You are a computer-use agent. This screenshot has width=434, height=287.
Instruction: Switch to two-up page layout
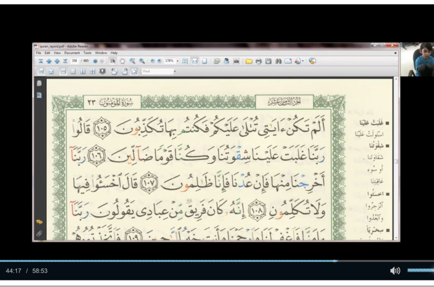coord(82,71)
